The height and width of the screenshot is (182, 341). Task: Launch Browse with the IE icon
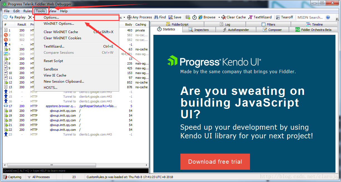[x=207, y=17]
